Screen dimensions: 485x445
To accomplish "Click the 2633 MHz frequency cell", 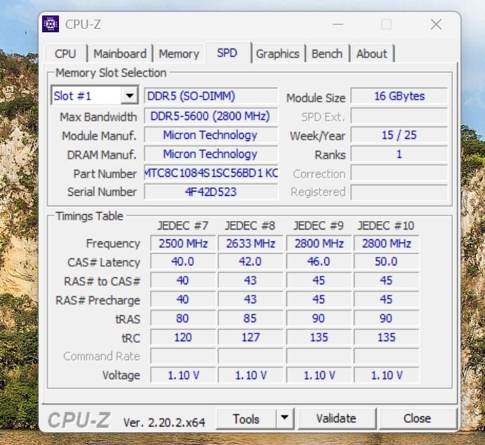I will (x=251, y=244).
